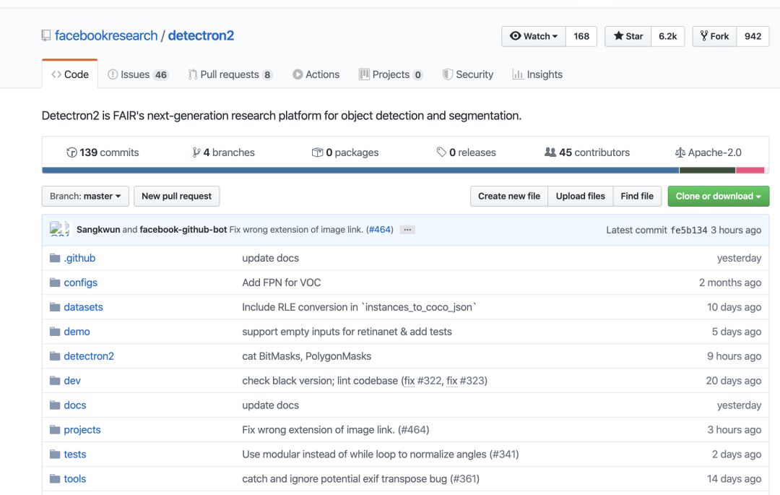The height and width of the screenshot is (495, 780).
Task: Open the Apache-2.0 license link
Action: [708, 152]
